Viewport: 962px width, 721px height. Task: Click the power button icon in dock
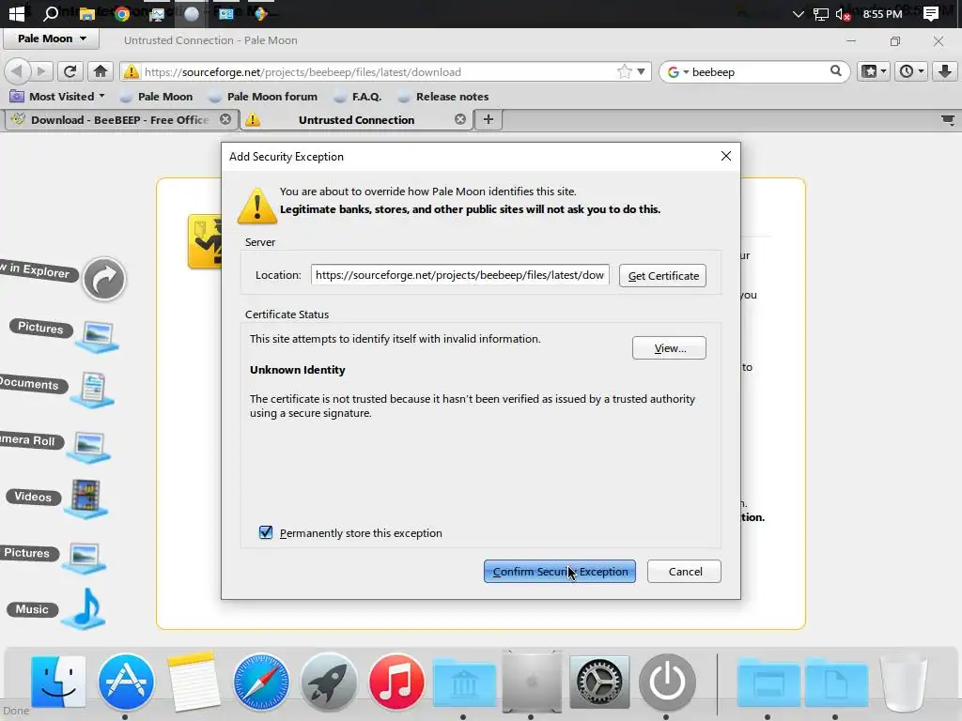coord(667,682)
